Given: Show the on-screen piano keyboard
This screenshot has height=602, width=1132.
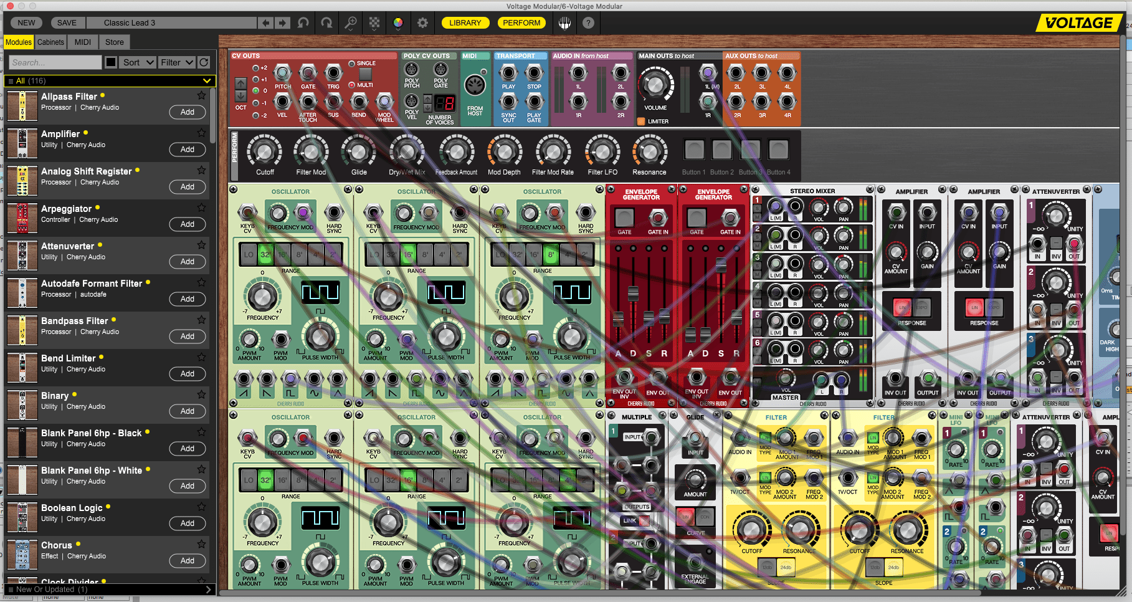Looking at the screenshot, I should 564,23.
